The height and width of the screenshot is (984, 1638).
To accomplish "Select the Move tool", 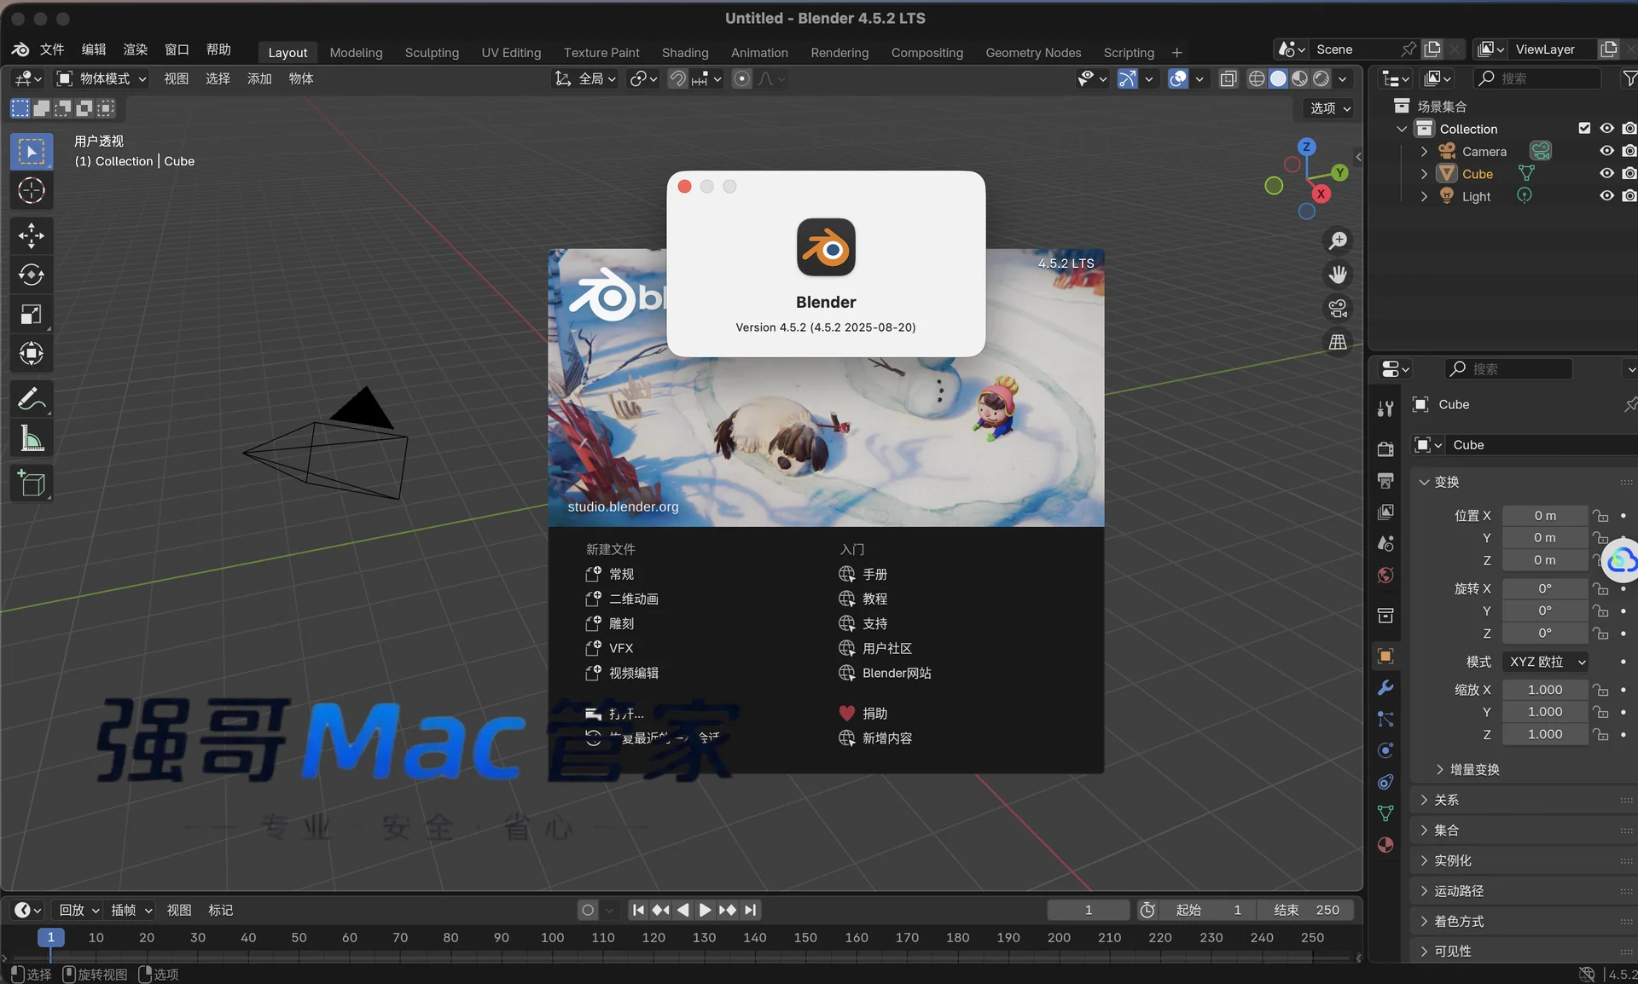I will point(32,235).
